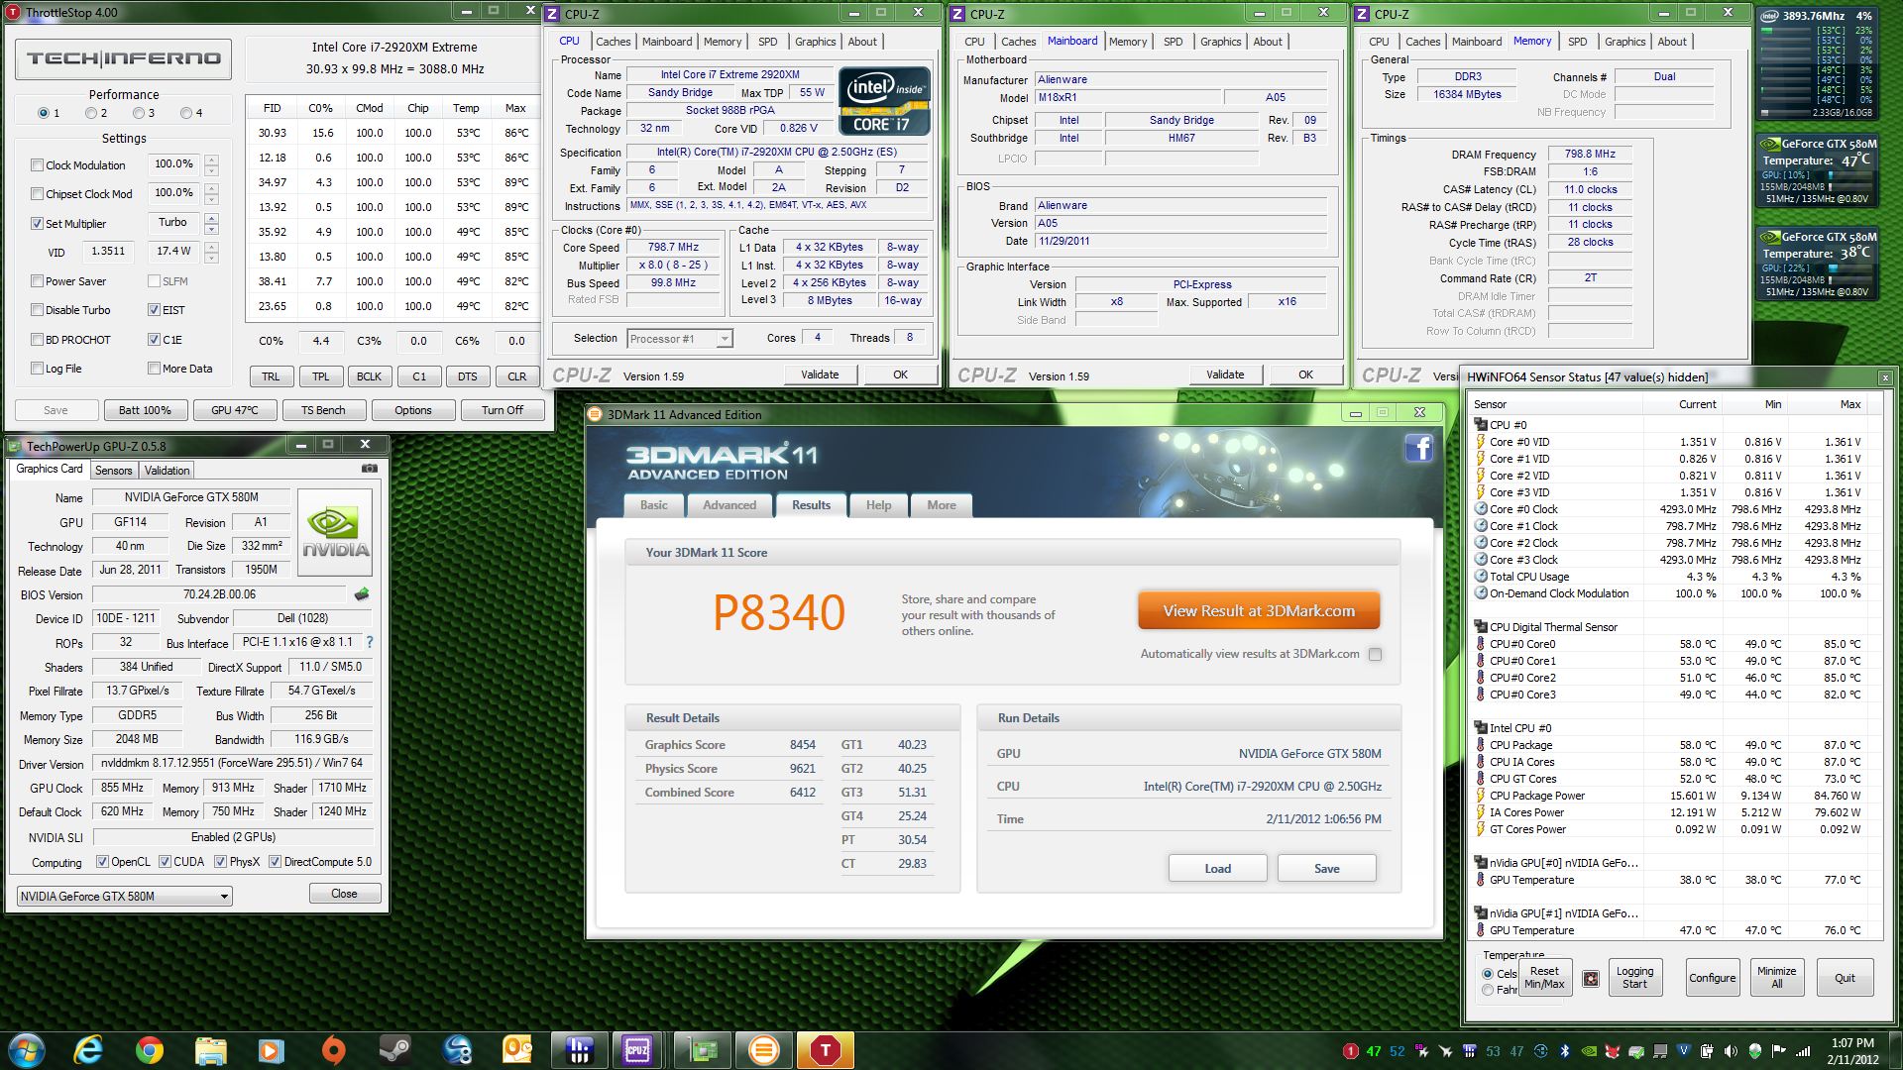The height and width of the screenshot is (1070, 1903).
Task: Adjust the Turbo multiplier spinner
Action: coord(211,224)
